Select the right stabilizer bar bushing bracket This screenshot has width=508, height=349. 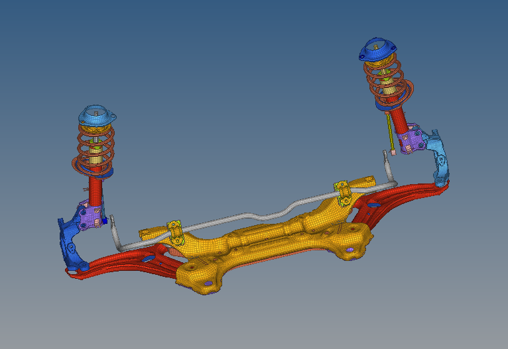(343, 193)
